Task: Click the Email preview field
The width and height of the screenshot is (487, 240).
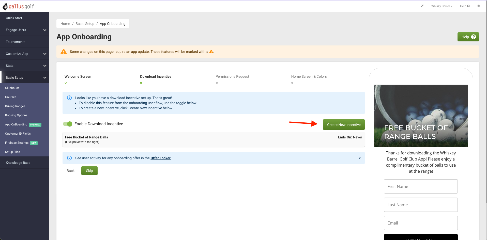Action: (421, 223)
